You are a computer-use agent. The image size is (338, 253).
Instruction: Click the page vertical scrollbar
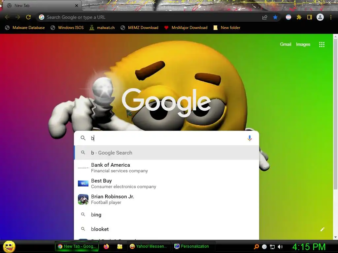click(335, 114)
